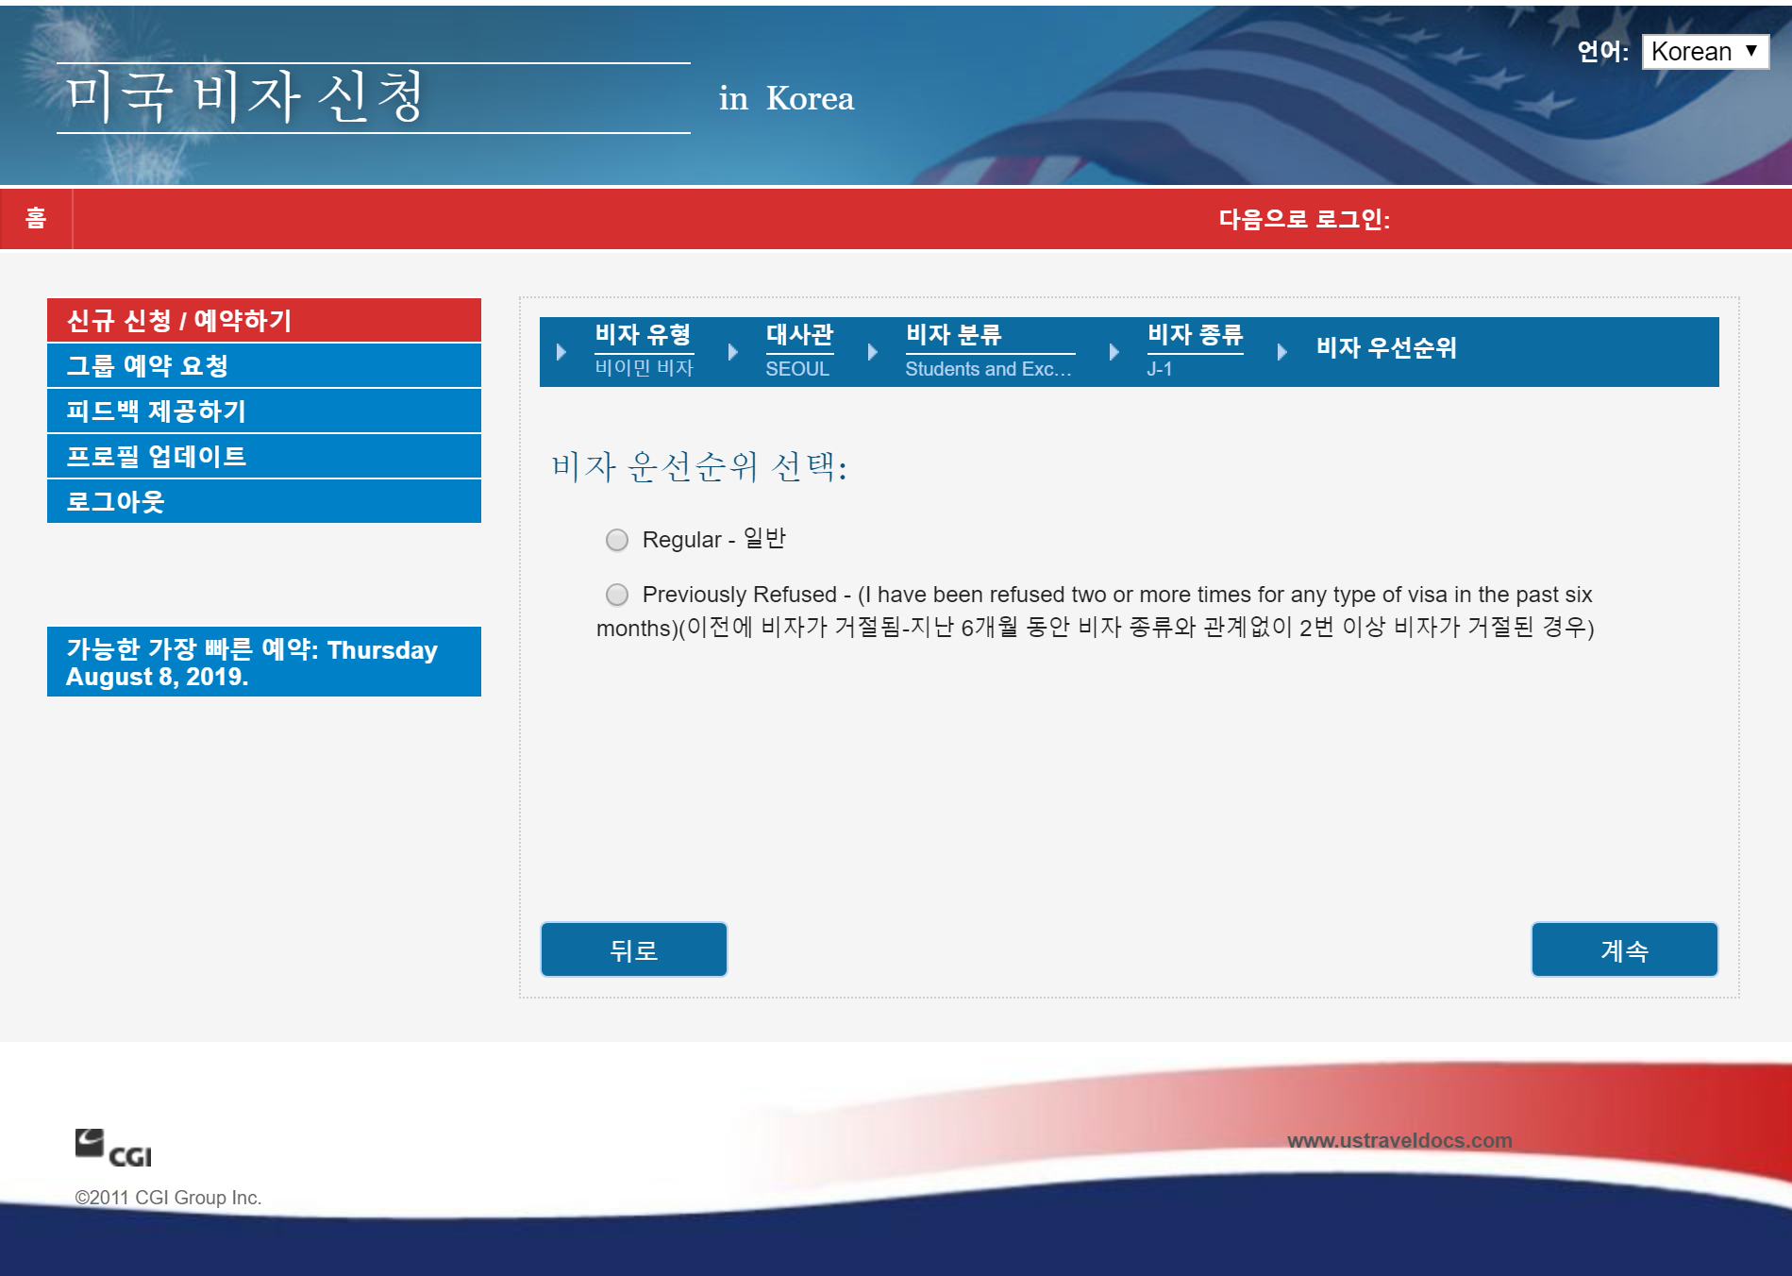
Task: Click the arrow icon before 비자 우선순위
Action: pyautogui.click(x=1282, y=352)
